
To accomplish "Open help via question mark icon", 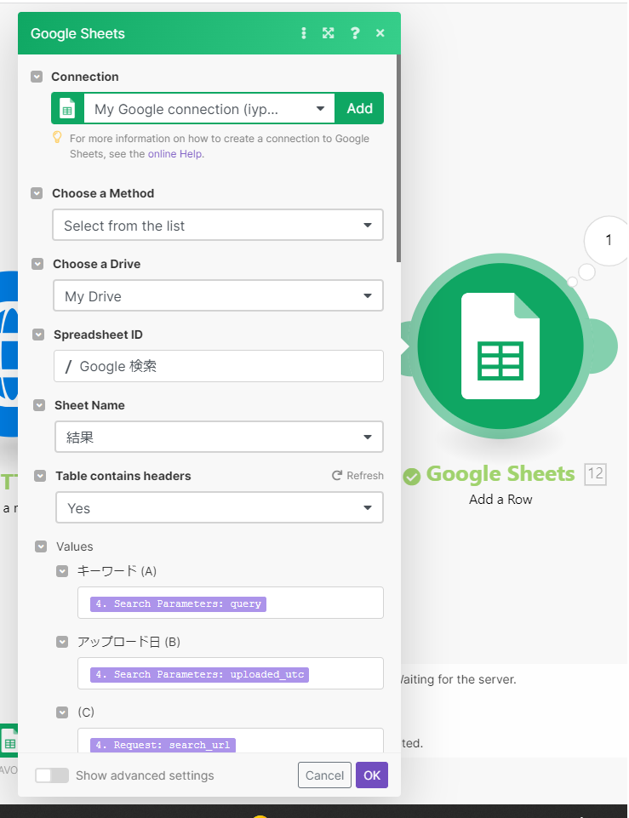I will pyautogui.click(x=355, y=33).
